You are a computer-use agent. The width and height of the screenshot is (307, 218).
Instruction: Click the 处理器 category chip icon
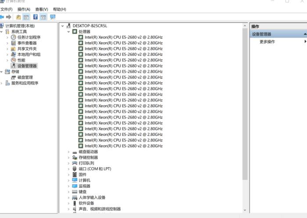pyautogui.click(x=75, y=31)
